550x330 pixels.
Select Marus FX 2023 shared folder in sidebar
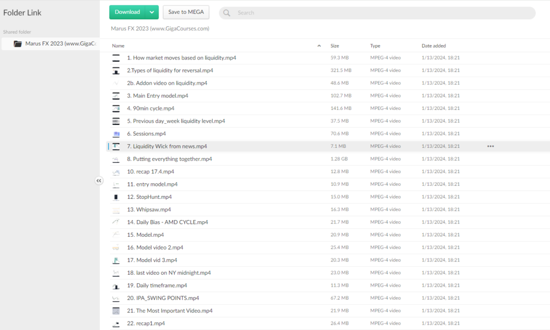click(x=59, y=44)
